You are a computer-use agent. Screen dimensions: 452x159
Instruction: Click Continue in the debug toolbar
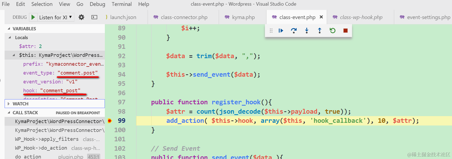[281, 31]
